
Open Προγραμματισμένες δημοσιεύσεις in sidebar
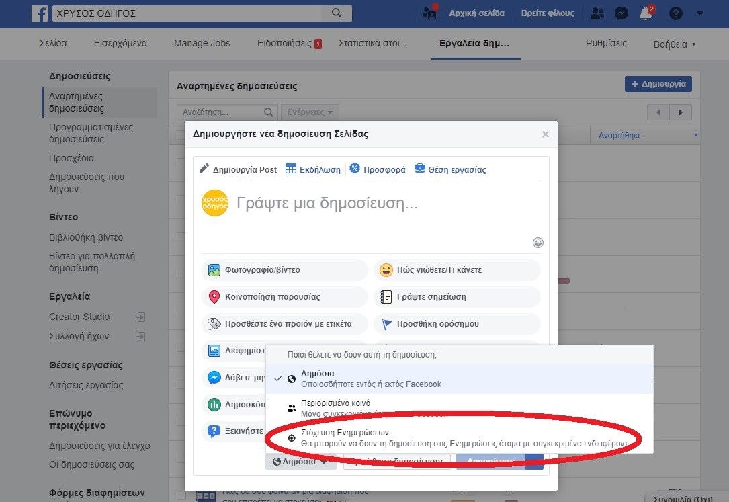pyautogui.click(x=91, y=133)
